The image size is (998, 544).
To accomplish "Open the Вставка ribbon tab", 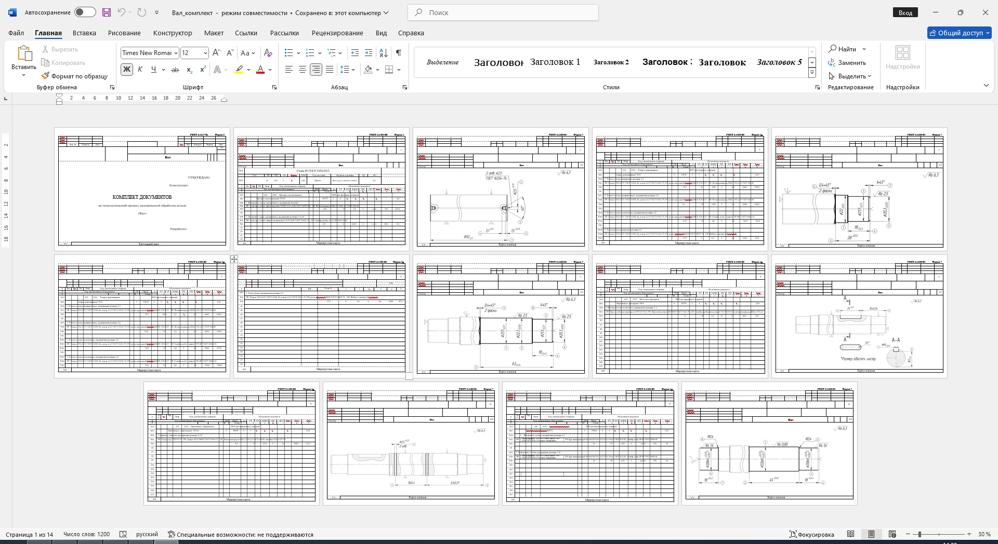I will pyautogui.click(x=84, y=33).
